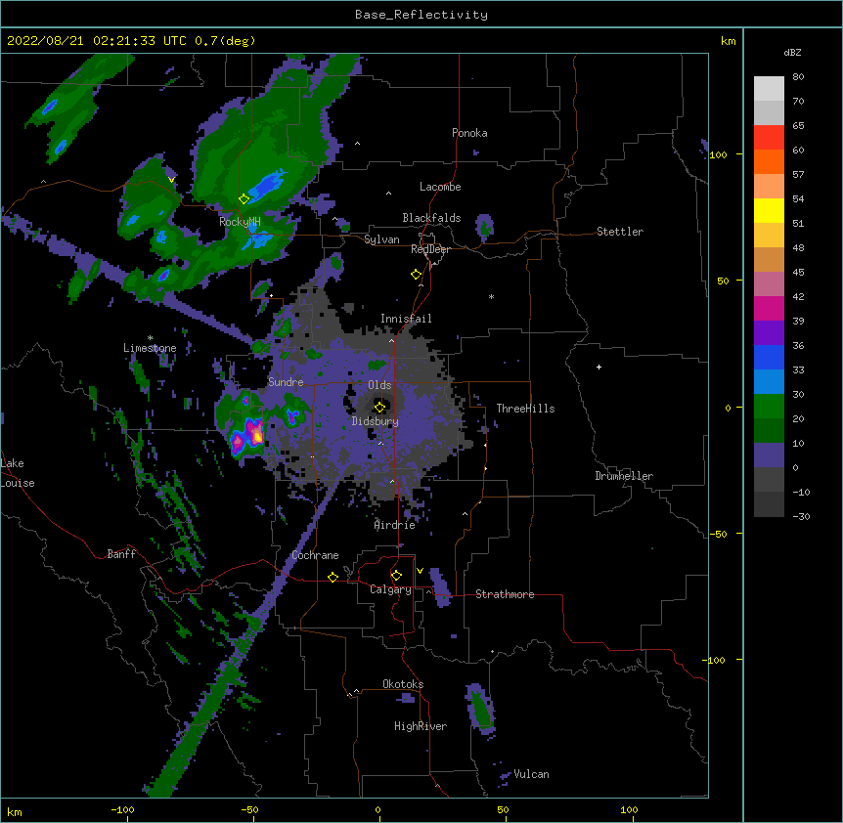The width and height of the screenshot is (843, 823).
Task: Click the Lacombe city label
Action: [440, 187]
